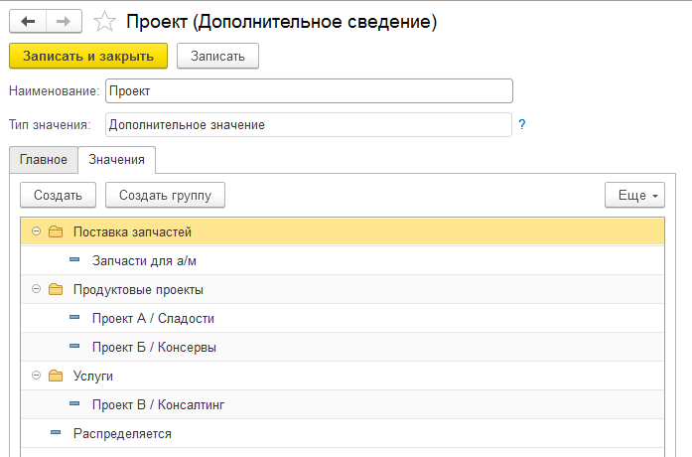Click the Тип значения label text

coord(50,124)
